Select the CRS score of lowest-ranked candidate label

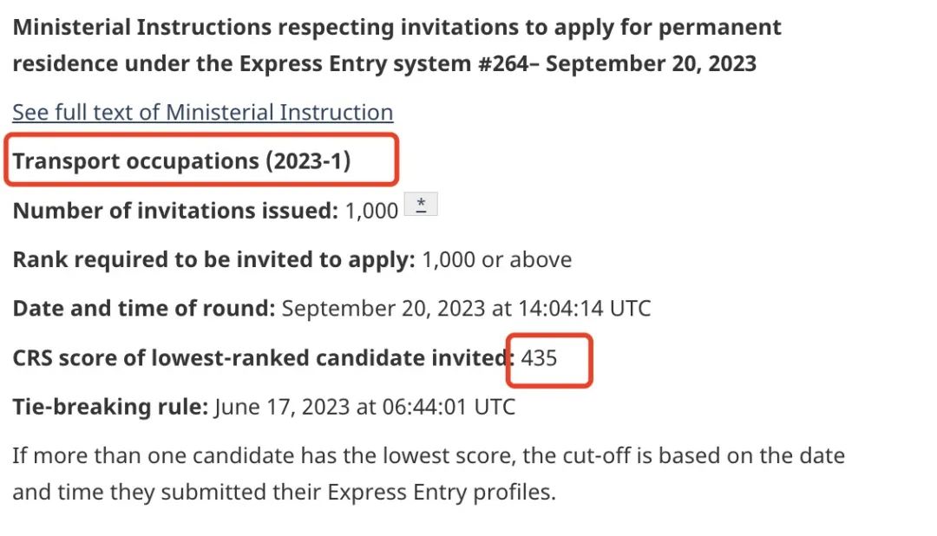263,358
